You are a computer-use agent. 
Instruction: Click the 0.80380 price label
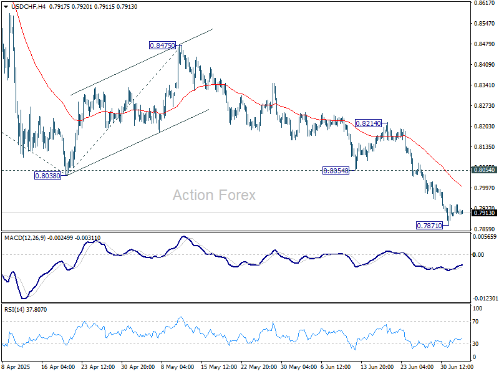48,176
